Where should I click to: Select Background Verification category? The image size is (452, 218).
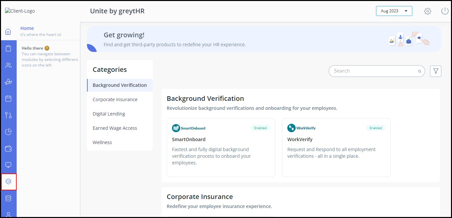(120, 85)
